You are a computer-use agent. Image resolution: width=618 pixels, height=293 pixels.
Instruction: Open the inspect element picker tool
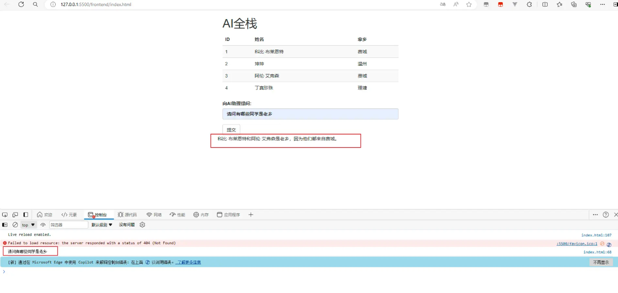click(5, 215)
